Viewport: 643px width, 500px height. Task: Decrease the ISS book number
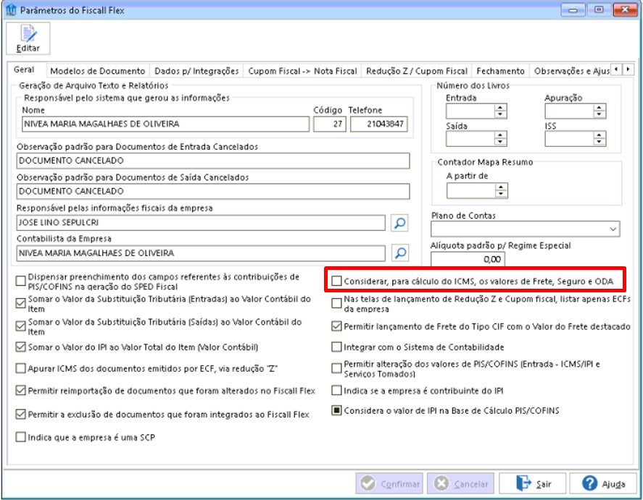pos(599,142)
